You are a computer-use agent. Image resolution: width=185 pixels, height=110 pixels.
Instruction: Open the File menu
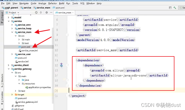pyautogui.click(x=3, y=3)
